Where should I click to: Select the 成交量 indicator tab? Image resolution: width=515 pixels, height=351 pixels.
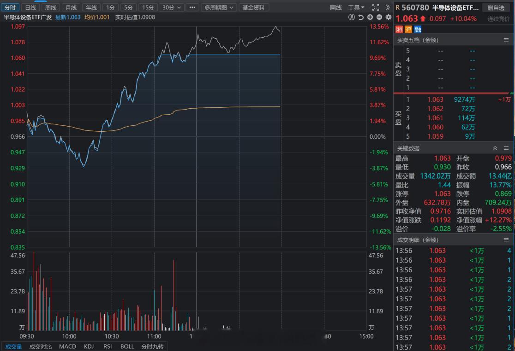pos(13,346)
